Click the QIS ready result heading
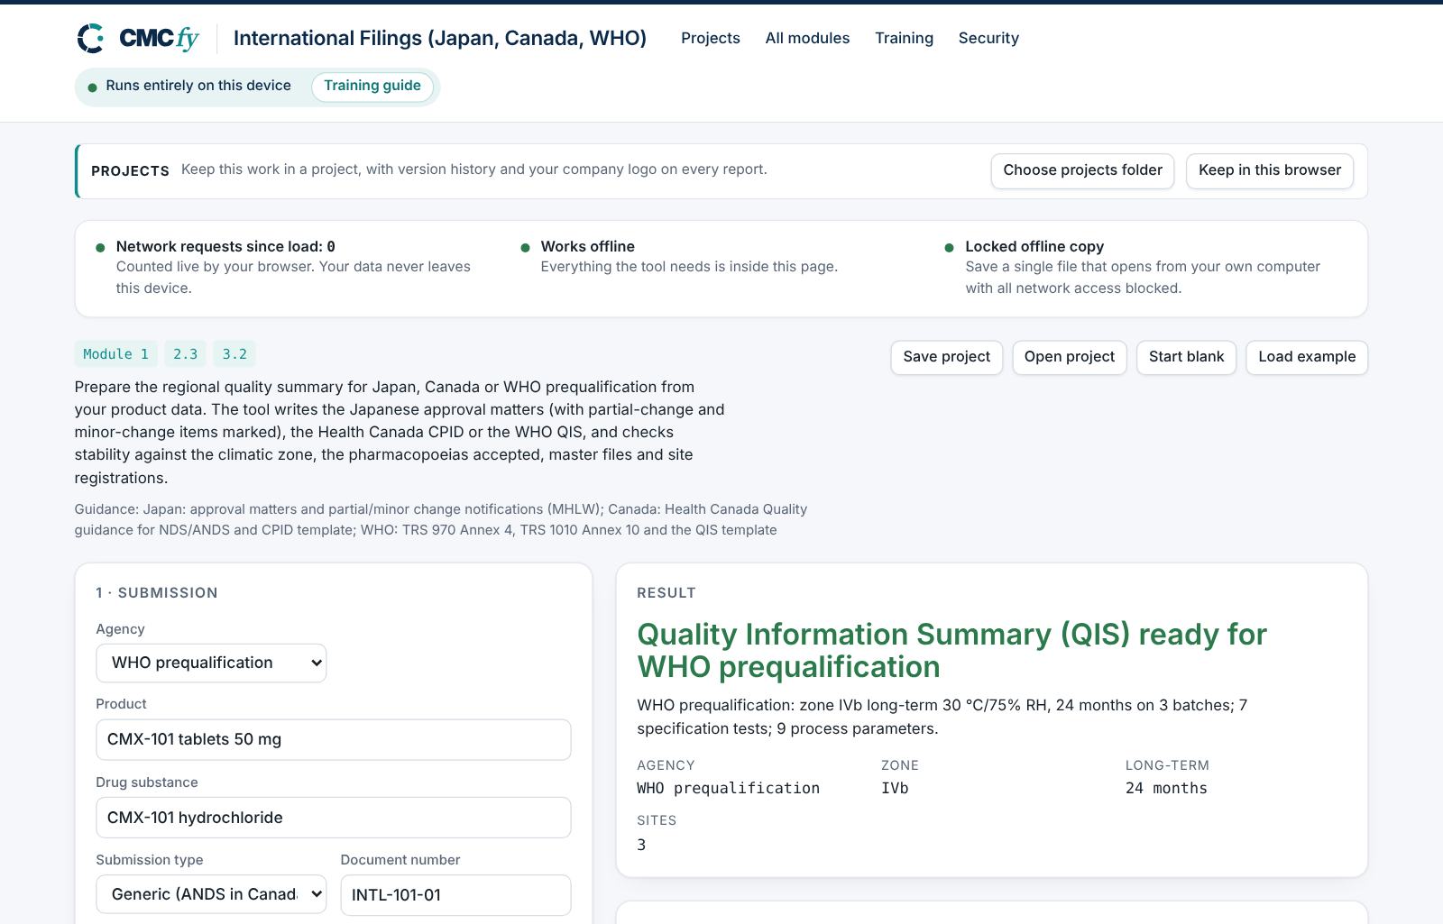Screen dimensions: 1443x924 pyautogui.click(x=951, y=650)
